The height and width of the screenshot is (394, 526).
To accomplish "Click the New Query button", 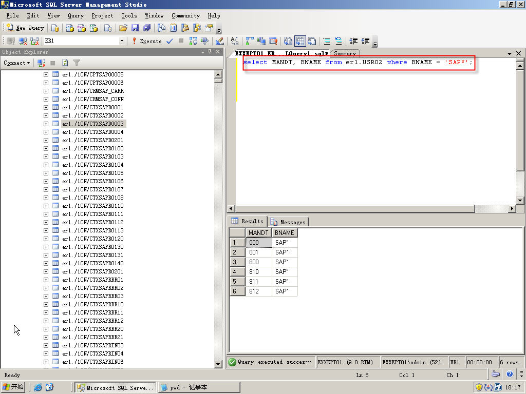I will (x=25, y=28).
